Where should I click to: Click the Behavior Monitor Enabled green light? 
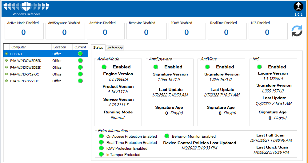(167, 136)
